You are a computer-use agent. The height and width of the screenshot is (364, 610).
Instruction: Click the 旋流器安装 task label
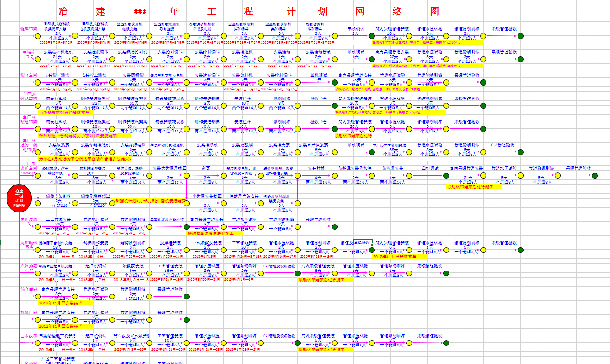393,168
